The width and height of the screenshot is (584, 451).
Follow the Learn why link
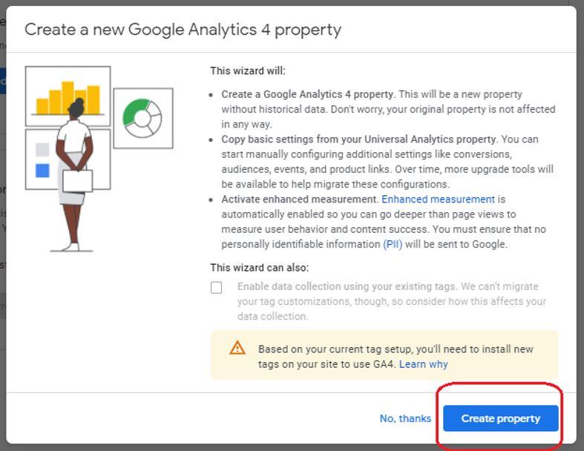(424, 364)
